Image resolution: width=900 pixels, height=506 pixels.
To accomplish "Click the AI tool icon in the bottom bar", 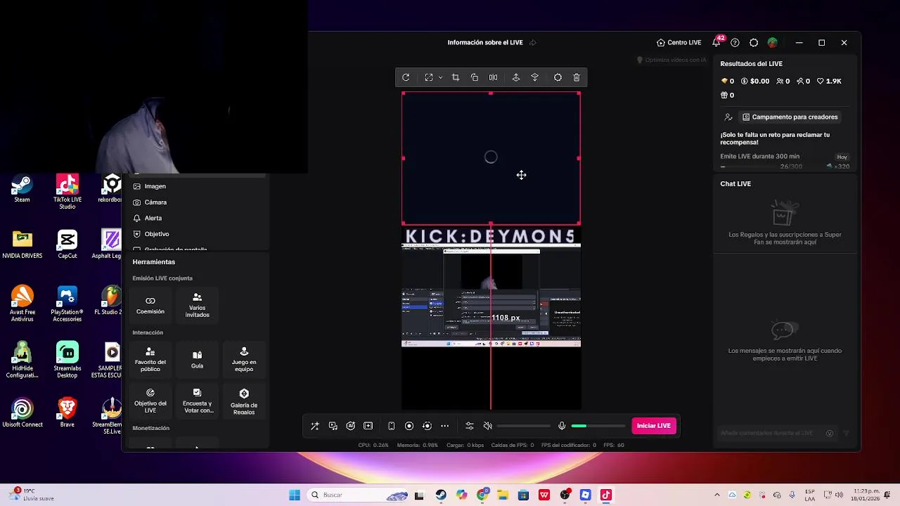I will pos(351,426).
